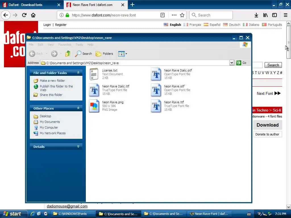Open My Computer from Other Places
Image resolution: width=291 pixels, height=218 pixels.
[x=49, y=127]
